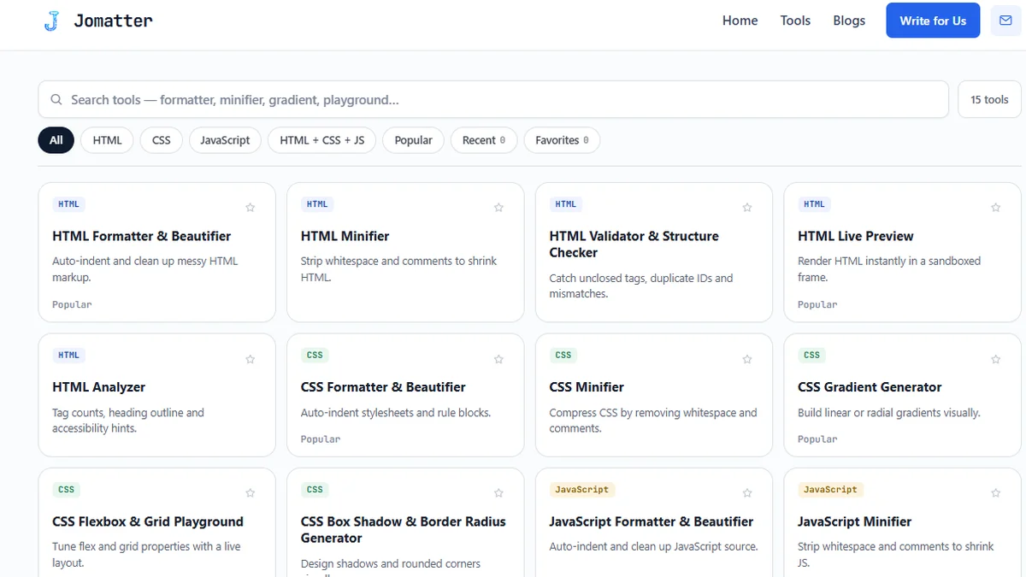Add CSS Minifier to favorites via star
The height and width of the screenshot is (577, 1026).
747,359
